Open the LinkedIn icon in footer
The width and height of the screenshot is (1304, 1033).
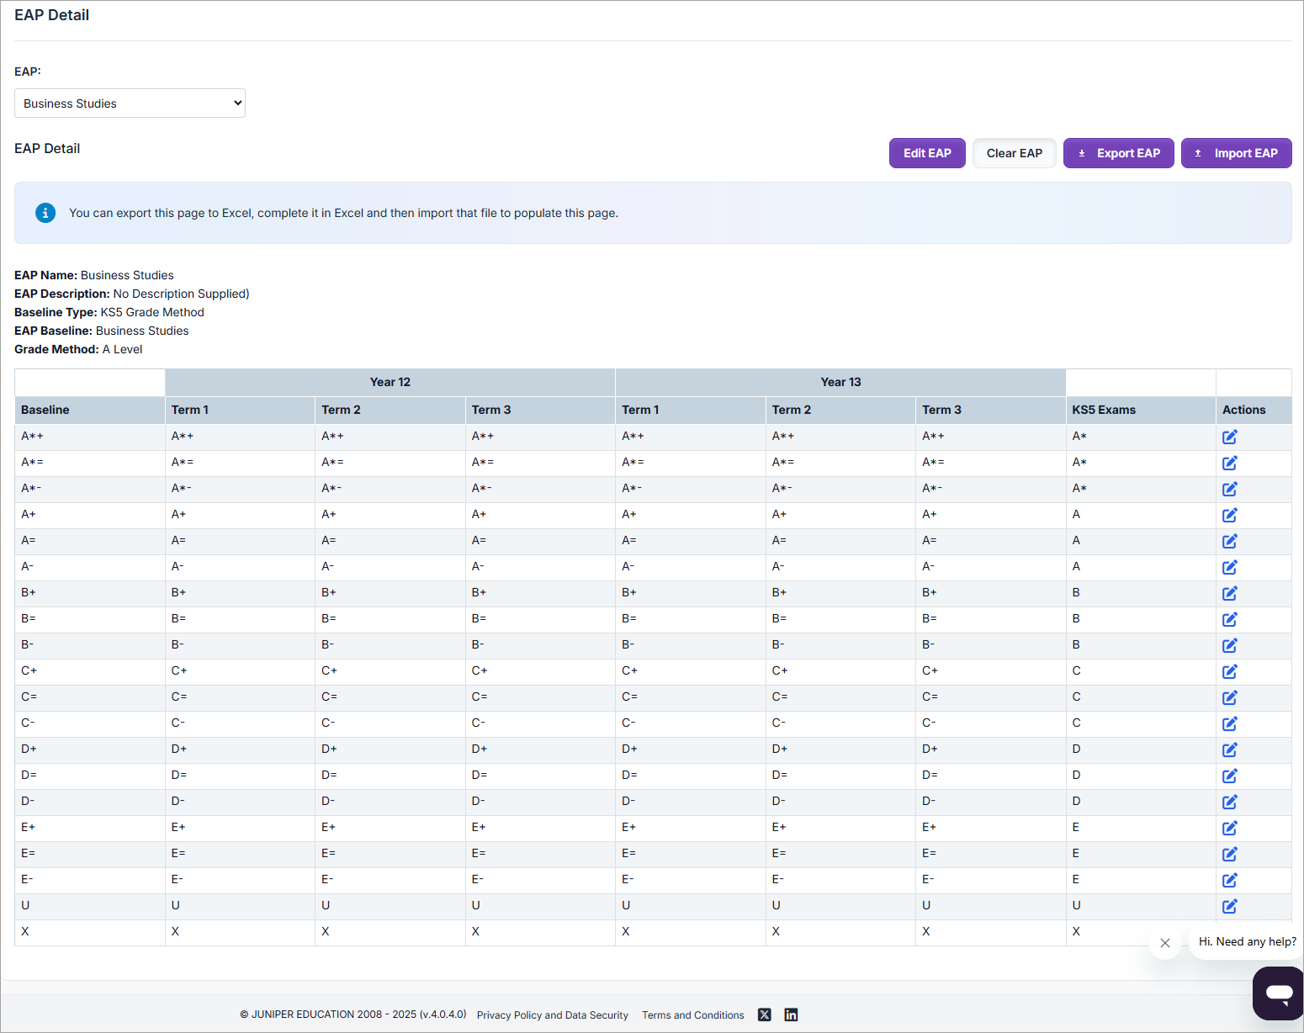click(x=791, y=1014)
